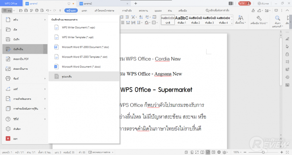Click the export as picture menu entry
The width and height of the screenshot is (292, 155).
pyautogui.click(x=25, y=69)
